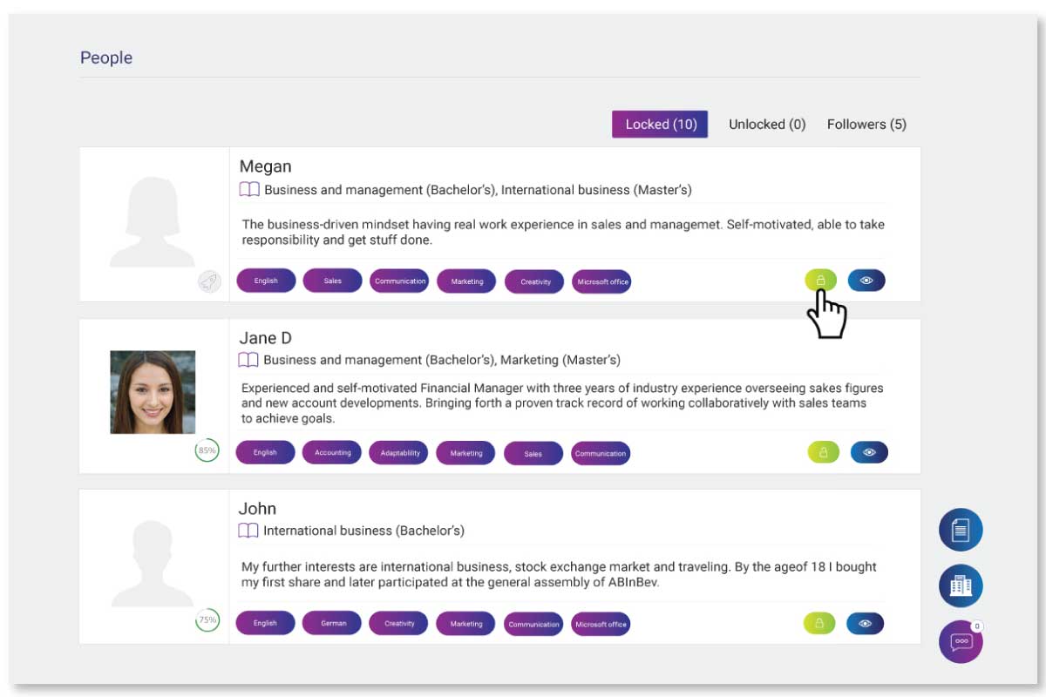Click the book icon beside John's education
Viewport: 1046px width, 697px height.
(x=248, y=531)
